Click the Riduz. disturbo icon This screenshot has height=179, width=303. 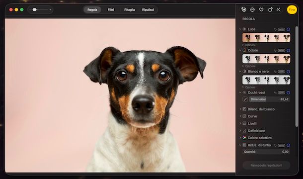click(x=244, y=145)
